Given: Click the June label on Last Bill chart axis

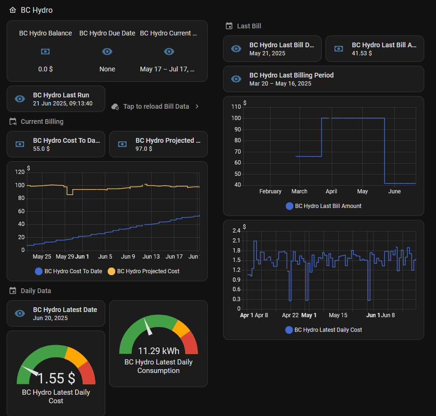Looking at the screenshot, I should tap(394, 191).
